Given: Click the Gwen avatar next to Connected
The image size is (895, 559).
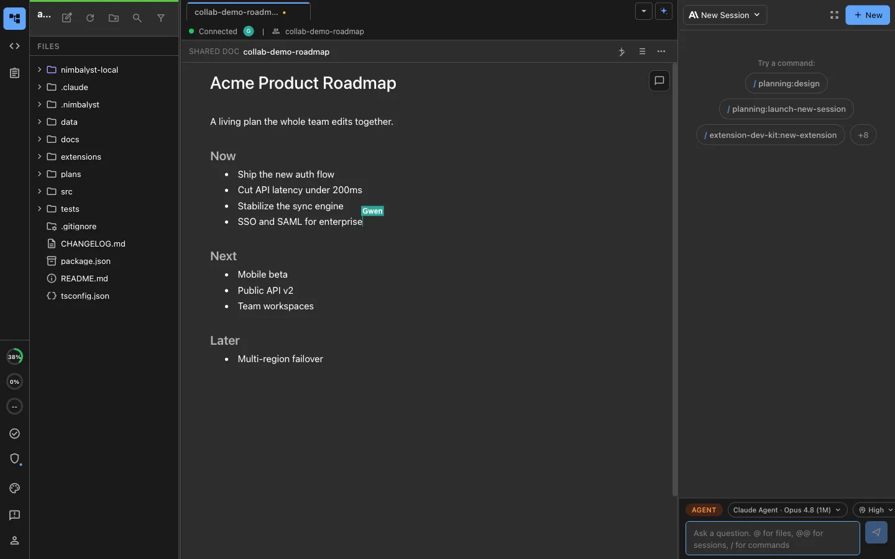Looking at the screenshot, I should [249, 31].
